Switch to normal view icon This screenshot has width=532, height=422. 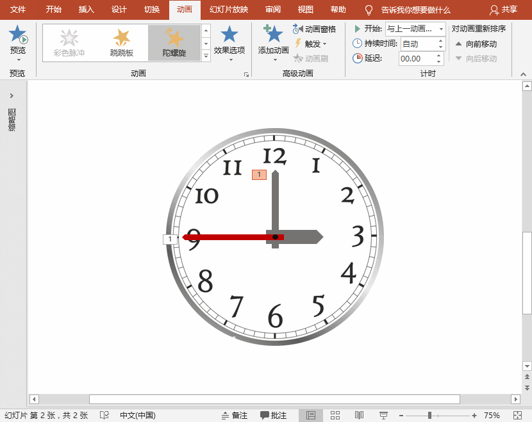[x=310, y=415]
